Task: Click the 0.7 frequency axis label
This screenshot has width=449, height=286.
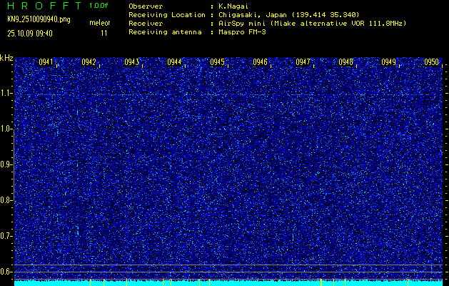Action: click(6, 236)
